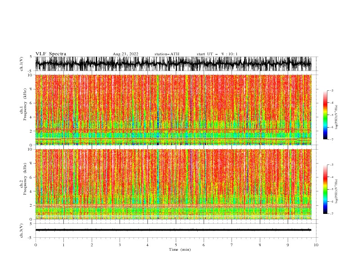Viewport: 356px width, 275px height.
Task: Click the ch.1 PSD color bar
Action: (x=325, y=115)
